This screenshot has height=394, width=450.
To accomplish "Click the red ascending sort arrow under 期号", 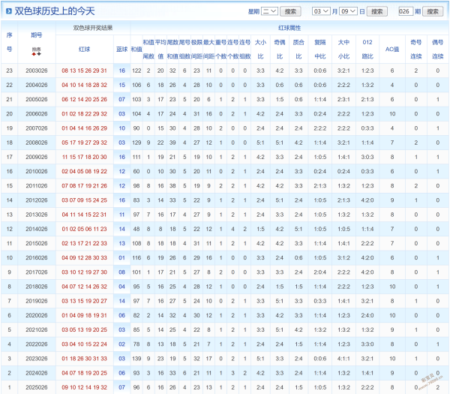I will coord(33,53).
